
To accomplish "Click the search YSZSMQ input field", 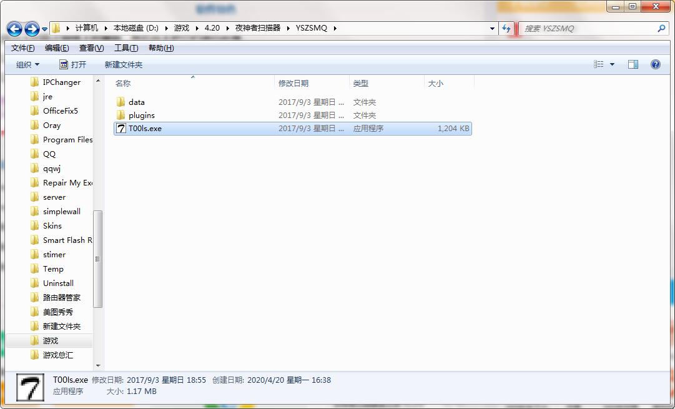I will [588, 29].
